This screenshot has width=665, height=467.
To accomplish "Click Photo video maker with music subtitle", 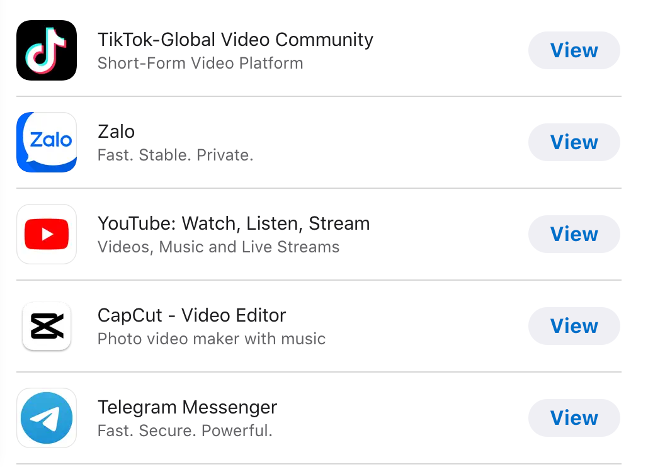I will point(212,339).
